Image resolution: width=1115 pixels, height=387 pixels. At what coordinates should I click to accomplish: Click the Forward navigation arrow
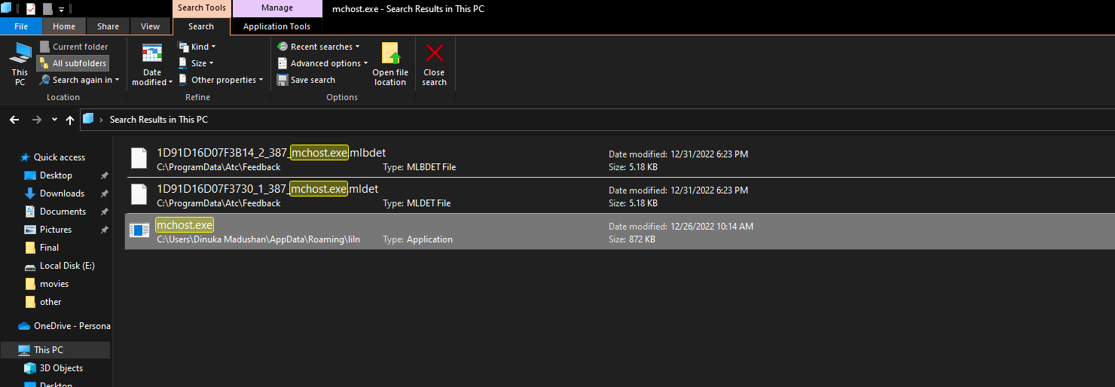tap(37, 120)
